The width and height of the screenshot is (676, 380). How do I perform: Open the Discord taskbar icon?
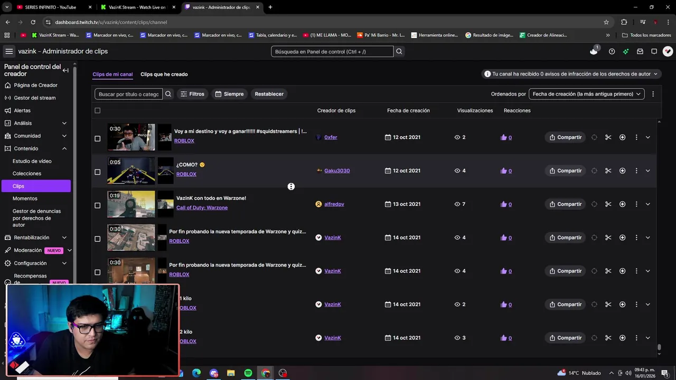[x=214, y=373]
